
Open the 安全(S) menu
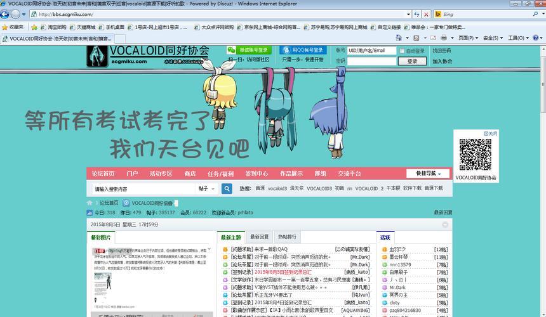click(x=493, y=38)
